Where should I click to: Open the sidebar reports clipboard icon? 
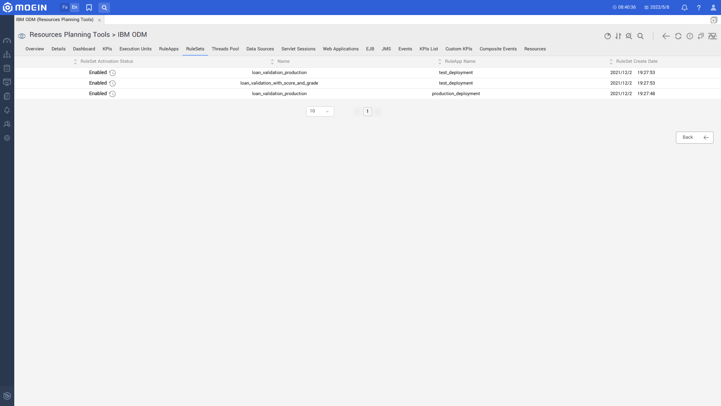click(7, 96)
